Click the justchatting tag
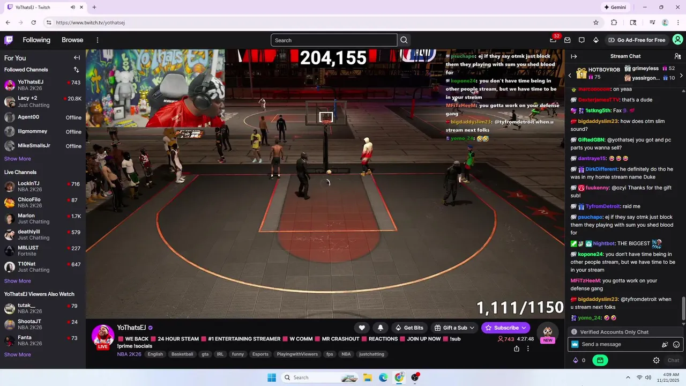Screen dimensions: 686x386 coord(371,354)
